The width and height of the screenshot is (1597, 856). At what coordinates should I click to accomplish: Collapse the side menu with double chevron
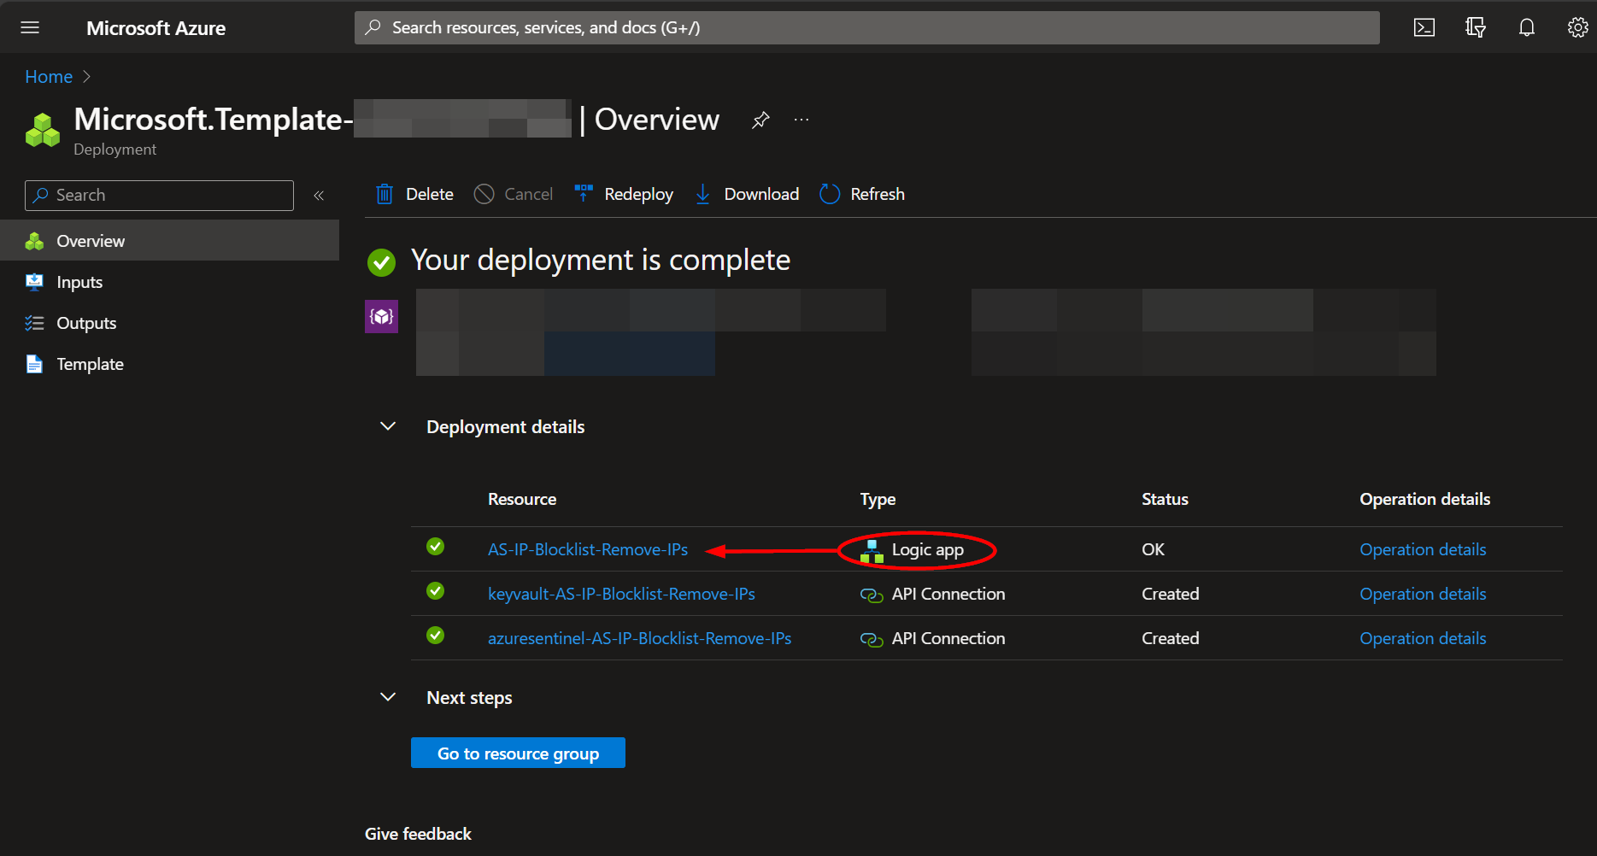(x=319, y=196)
